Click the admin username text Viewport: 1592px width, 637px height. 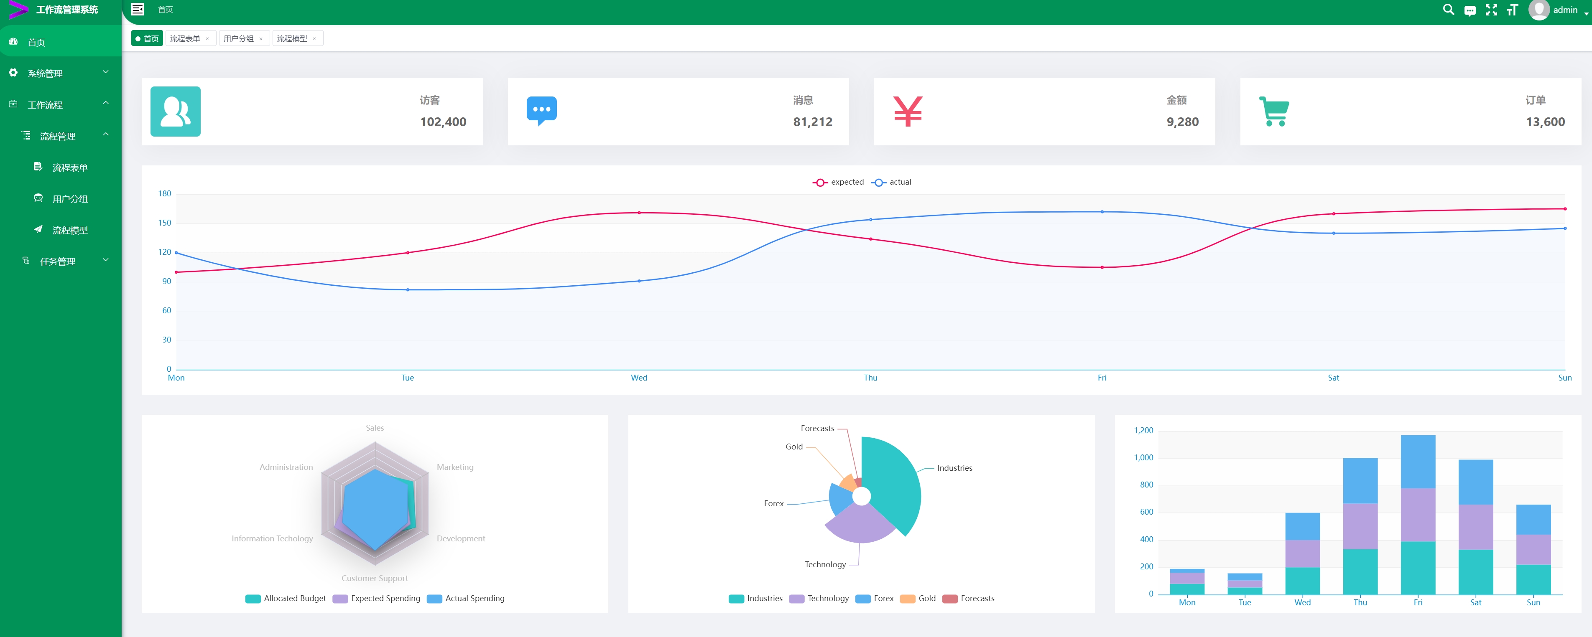[1565, 10]
